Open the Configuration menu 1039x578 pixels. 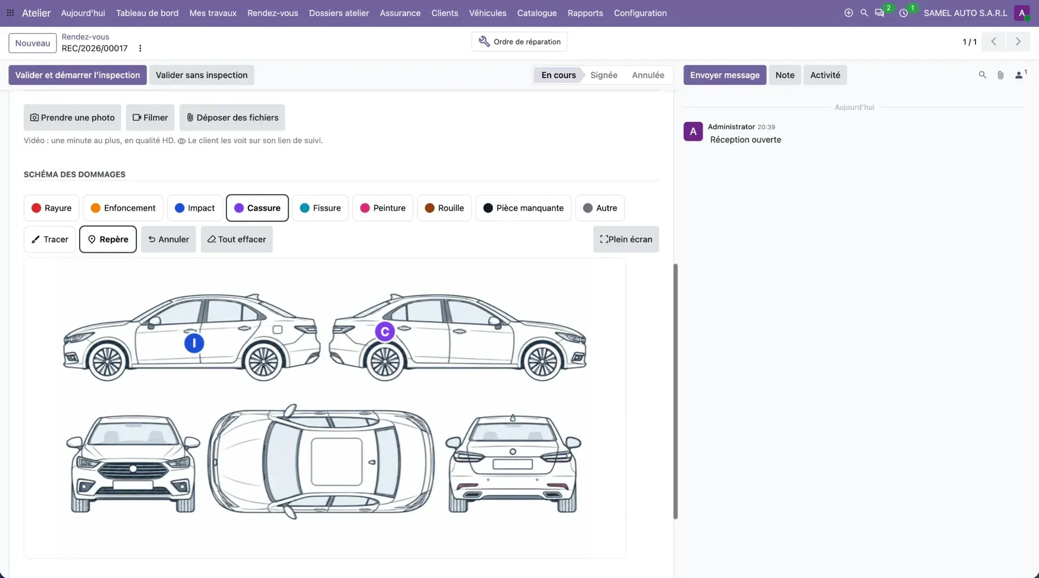tap(640, 13)
